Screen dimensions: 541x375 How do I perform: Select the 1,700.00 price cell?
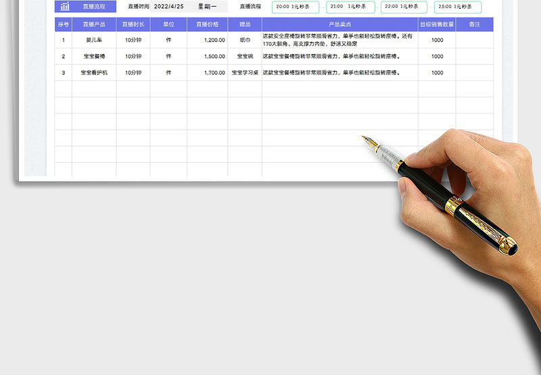207,73
